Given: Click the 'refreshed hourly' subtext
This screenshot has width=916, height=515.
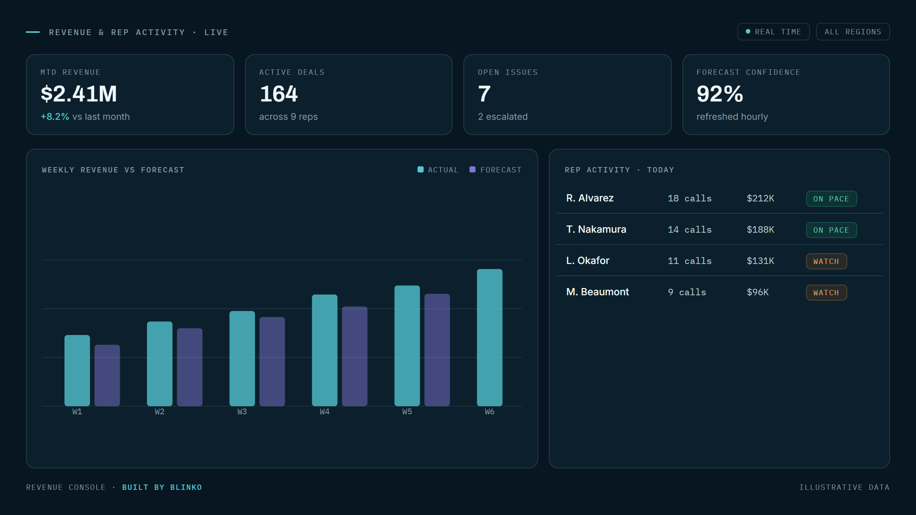Looking at the screenshot, I should pyautogui.click(x=732, y=117).
